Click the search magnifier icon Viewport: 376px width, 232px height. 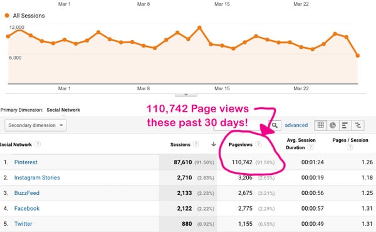click(x=275, y=125)
